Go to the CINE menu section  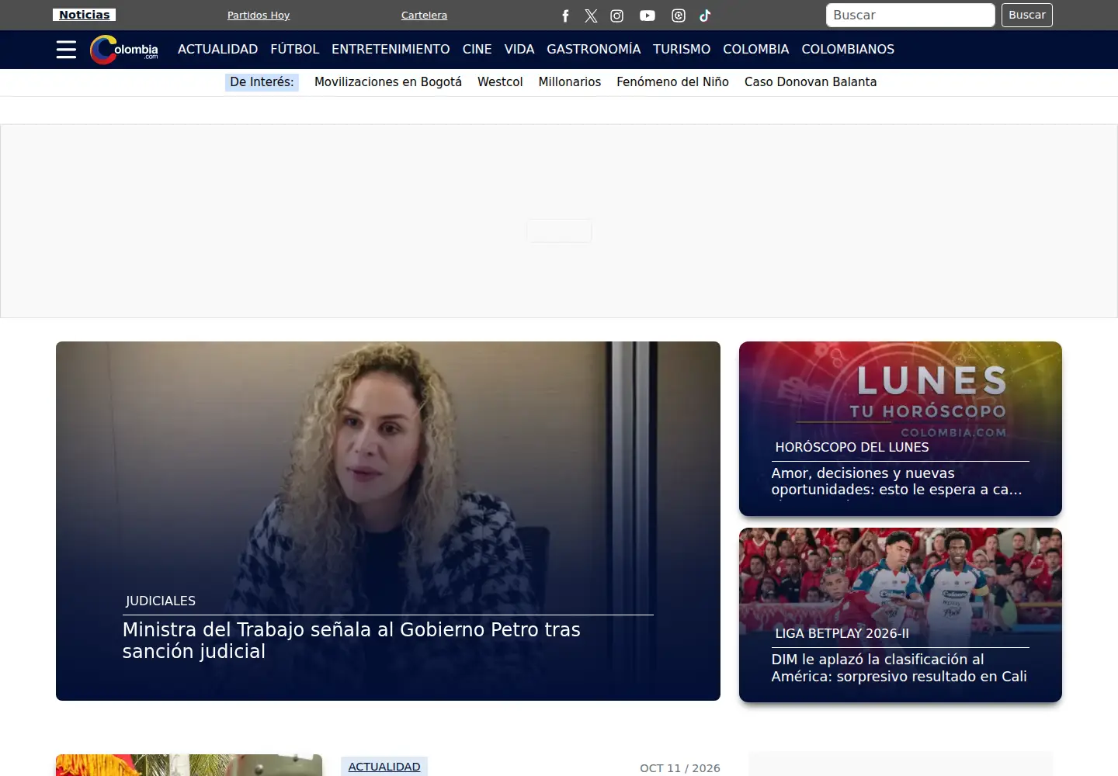tap(477, 50)
